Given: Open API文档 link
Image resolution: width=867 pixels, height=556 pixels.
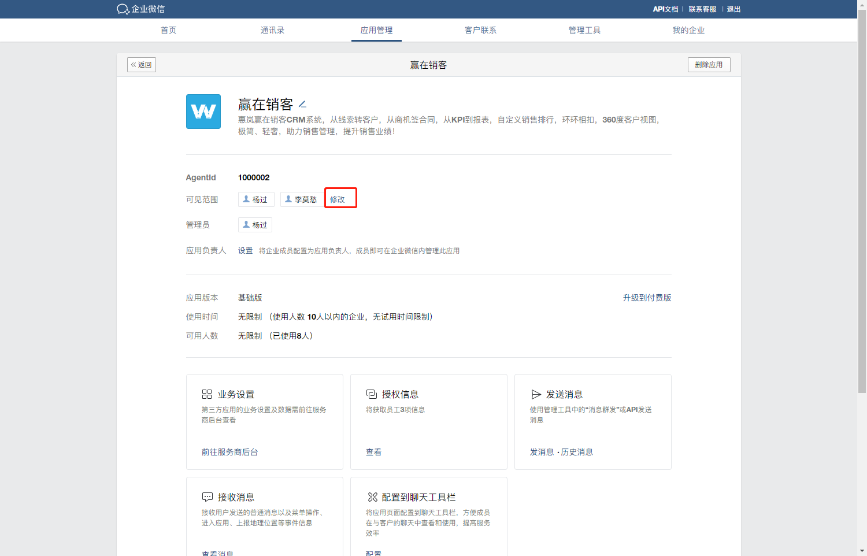Looking at the screenshot, I should [x=665, y=9].
